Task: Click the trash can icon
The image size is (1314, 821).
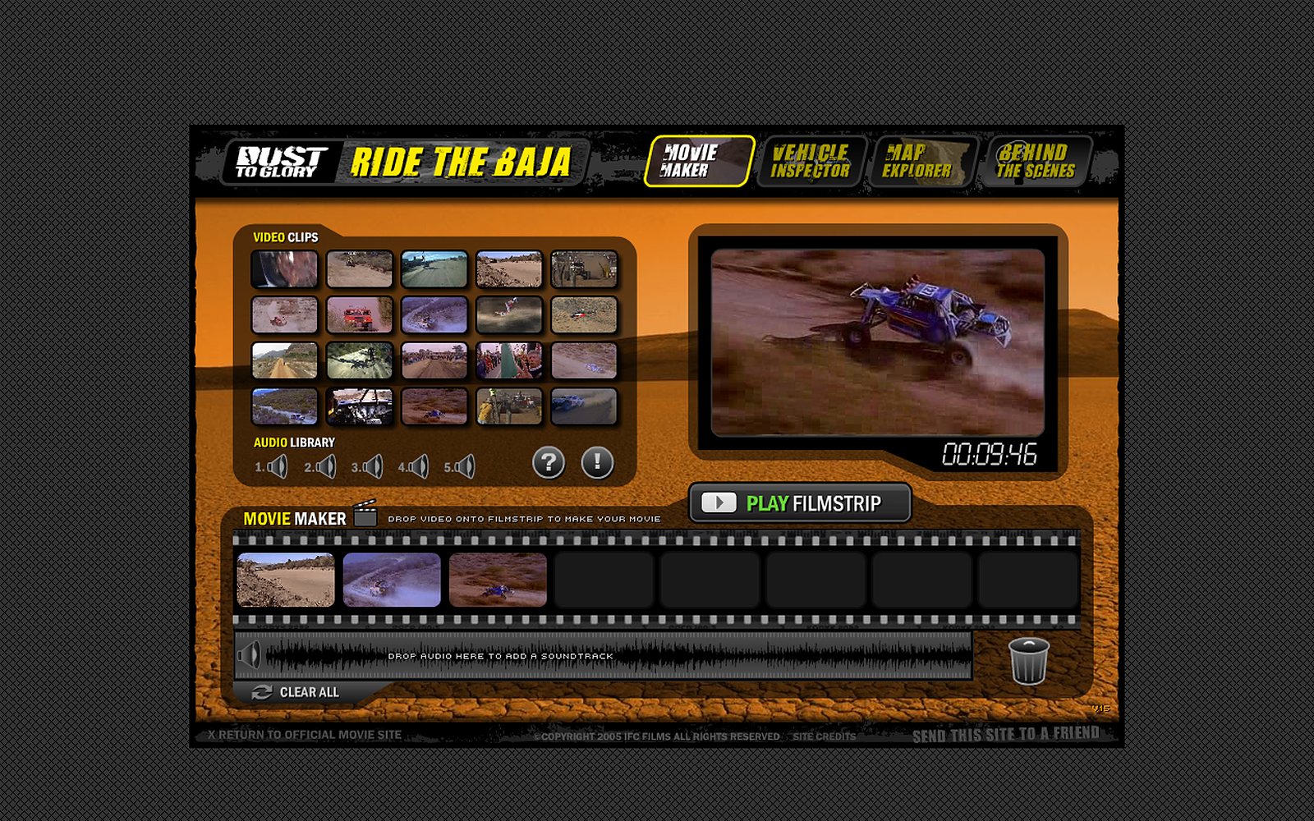Action: pyautogui.click(x=1029, y=661)
